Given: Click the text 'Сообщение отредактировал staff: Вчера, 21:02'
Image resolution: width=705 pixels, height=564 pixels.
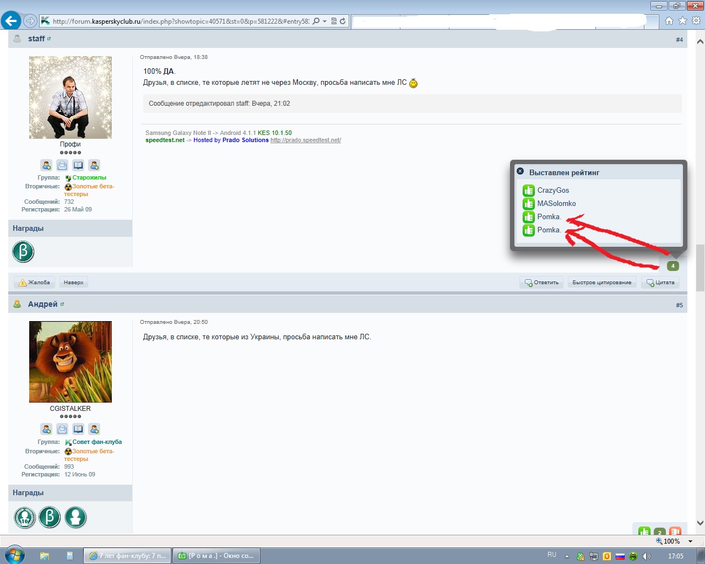Looking at the screenshot, I should (219, 104).
